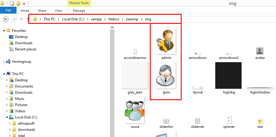Screen dimensions: 276x137
Task: Select the star image file
Action: (x=260, y=123)
